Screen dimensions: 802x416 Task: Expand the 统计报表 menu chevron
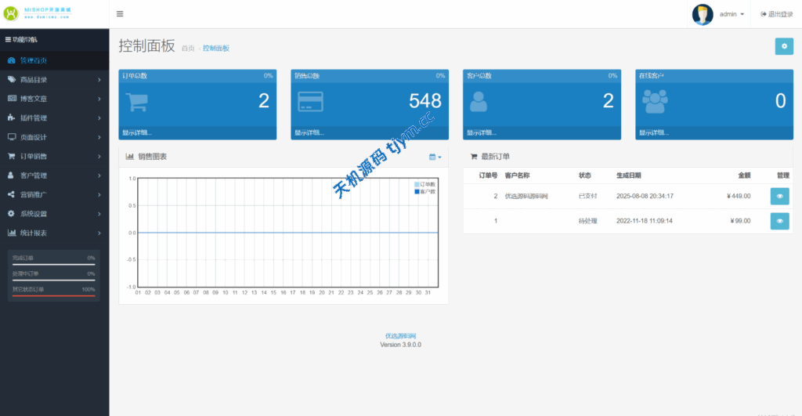click(x=99, y=233)
